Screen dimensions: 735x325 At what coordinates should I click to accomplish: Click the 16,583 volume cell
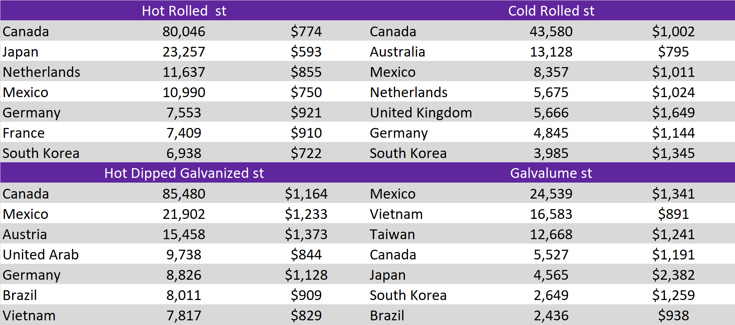coord(551,214)
